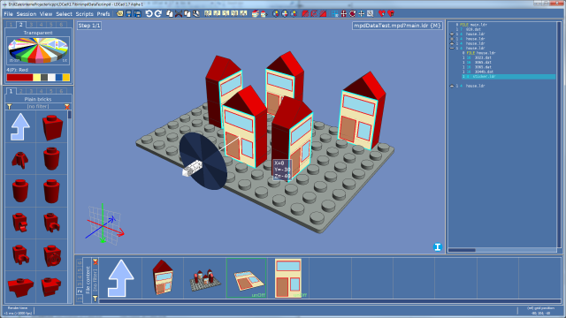Clear the parts bin filter with red X

click(x=67, y=106)
